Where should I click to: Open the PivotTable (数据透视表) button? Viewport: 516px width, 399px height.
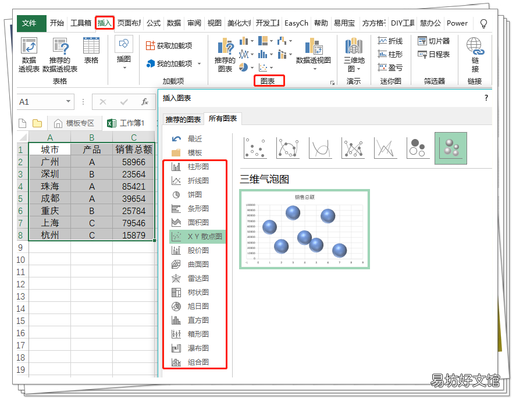coord(29,55)
